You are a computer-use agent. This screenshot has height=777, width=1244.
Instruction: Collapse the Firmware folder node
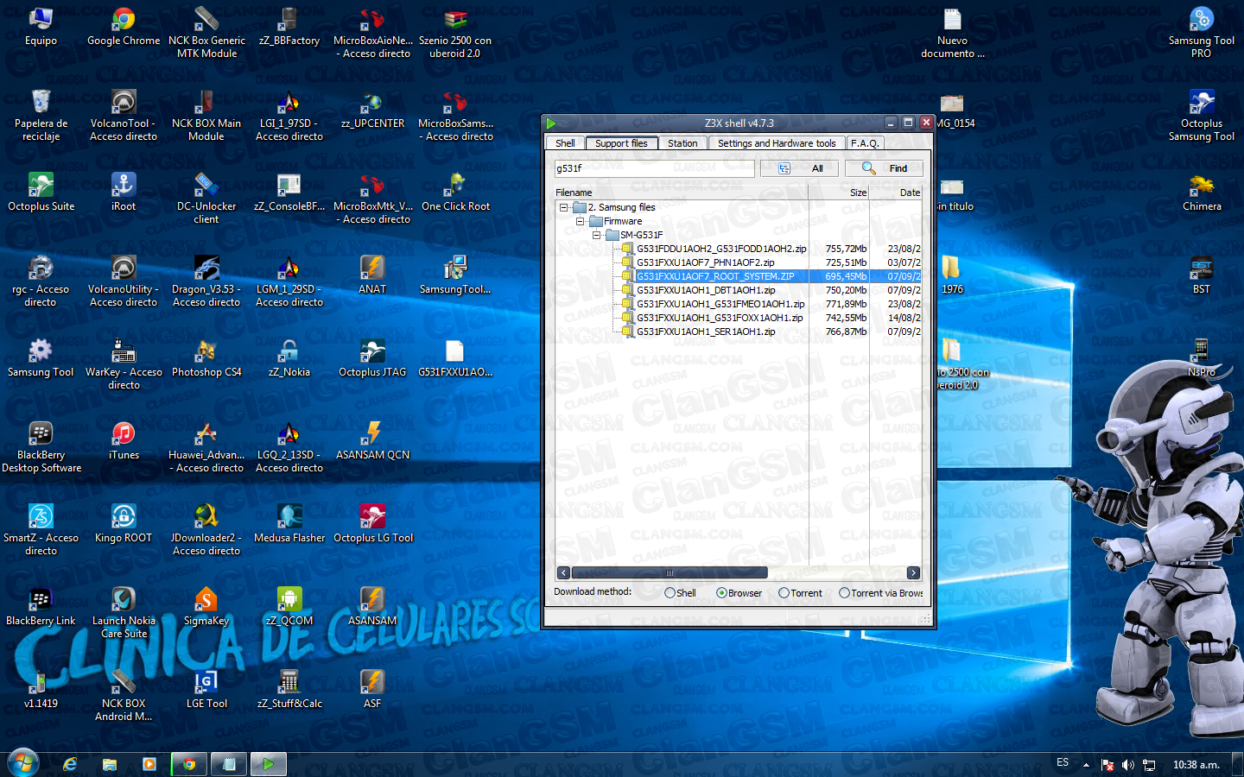pyautogui.click(x=581, y=221)
